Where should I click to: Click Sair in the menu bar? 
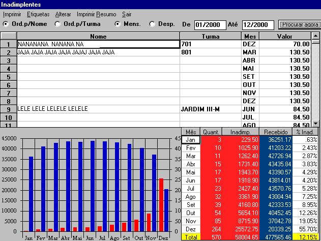(127, 14)
